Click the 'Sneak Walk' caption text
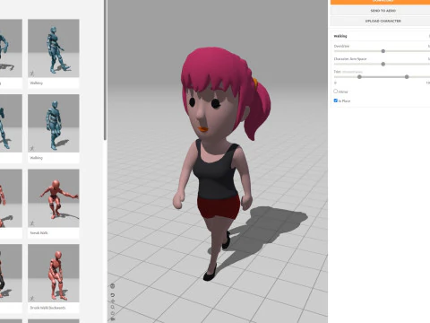 39,232
